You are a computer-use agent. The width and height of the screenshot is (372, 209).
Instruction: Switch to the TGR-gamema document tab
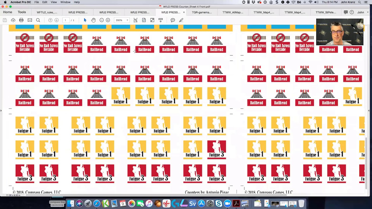point(202,12)
